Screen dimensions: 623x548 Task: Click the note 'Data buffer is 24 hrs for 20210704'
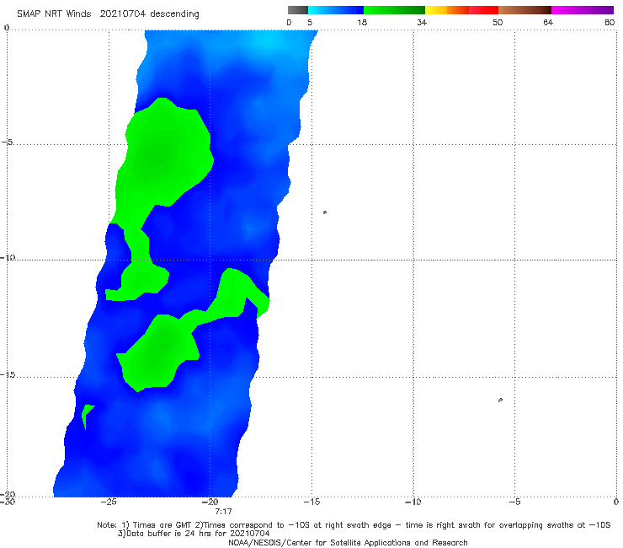click(x=194, y=534)
